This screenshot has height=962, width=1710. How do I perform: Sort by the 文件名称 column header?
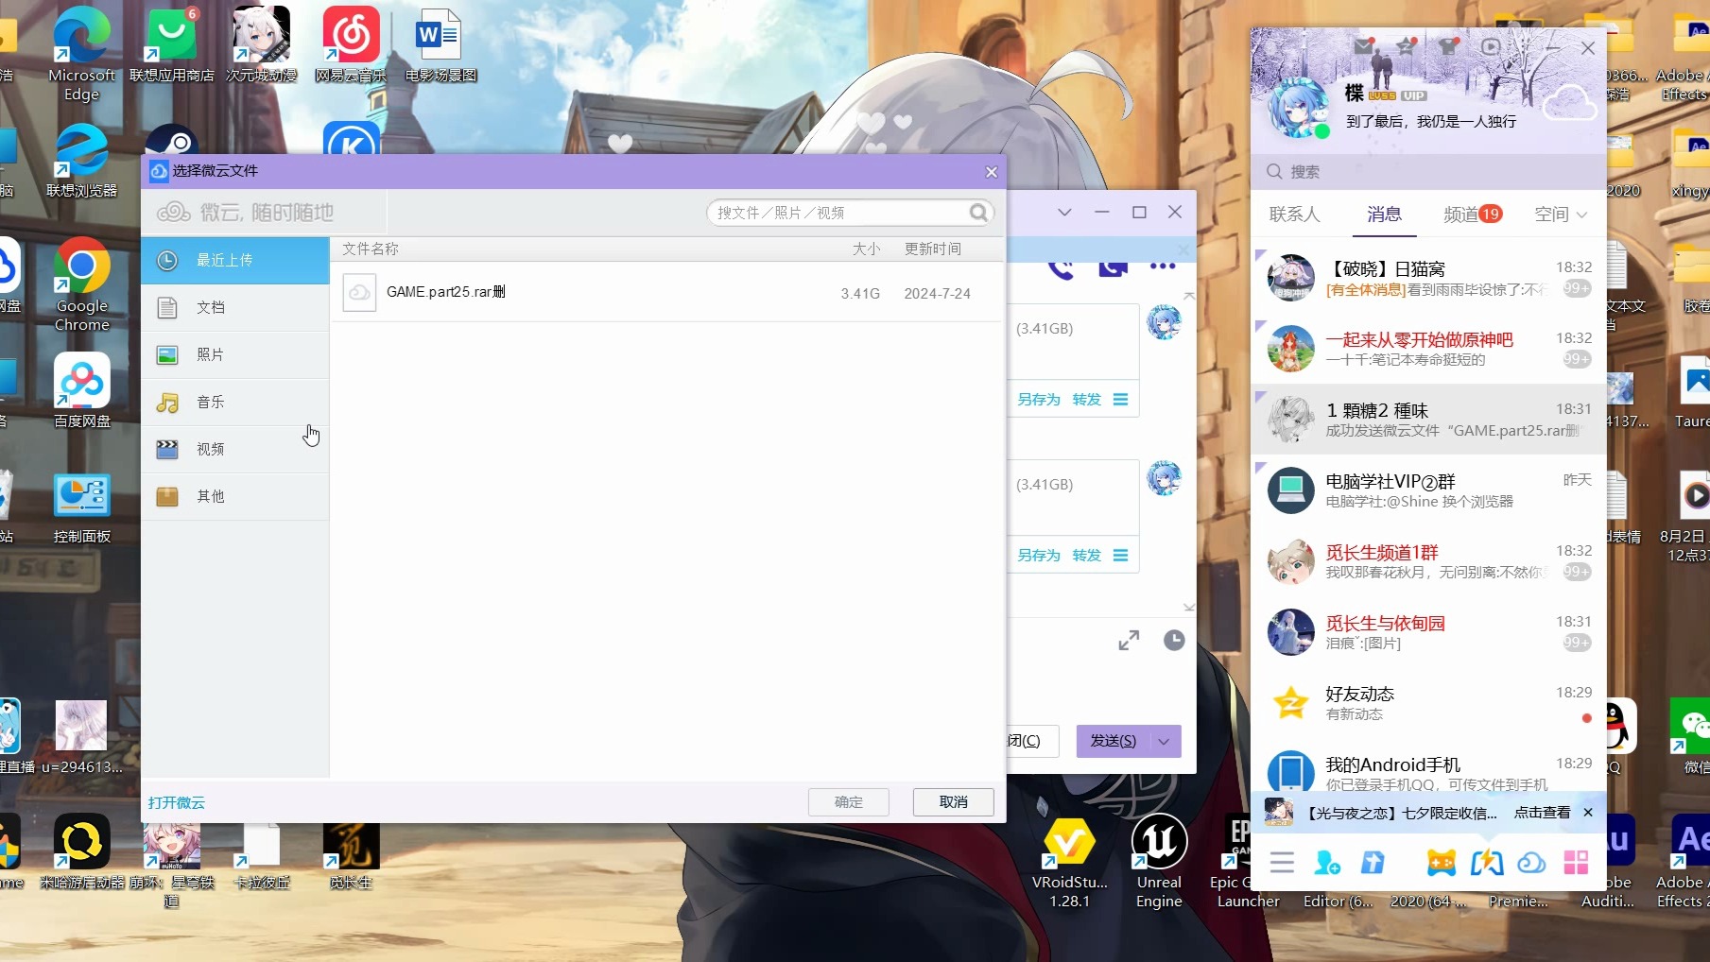tap(370, 249)
